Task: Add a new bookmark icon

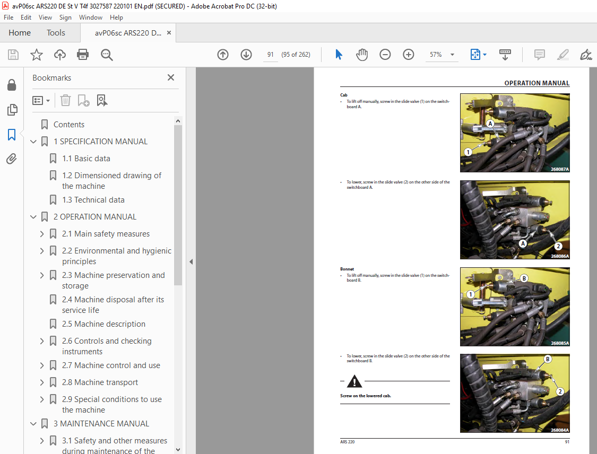Action: [83, 100]
